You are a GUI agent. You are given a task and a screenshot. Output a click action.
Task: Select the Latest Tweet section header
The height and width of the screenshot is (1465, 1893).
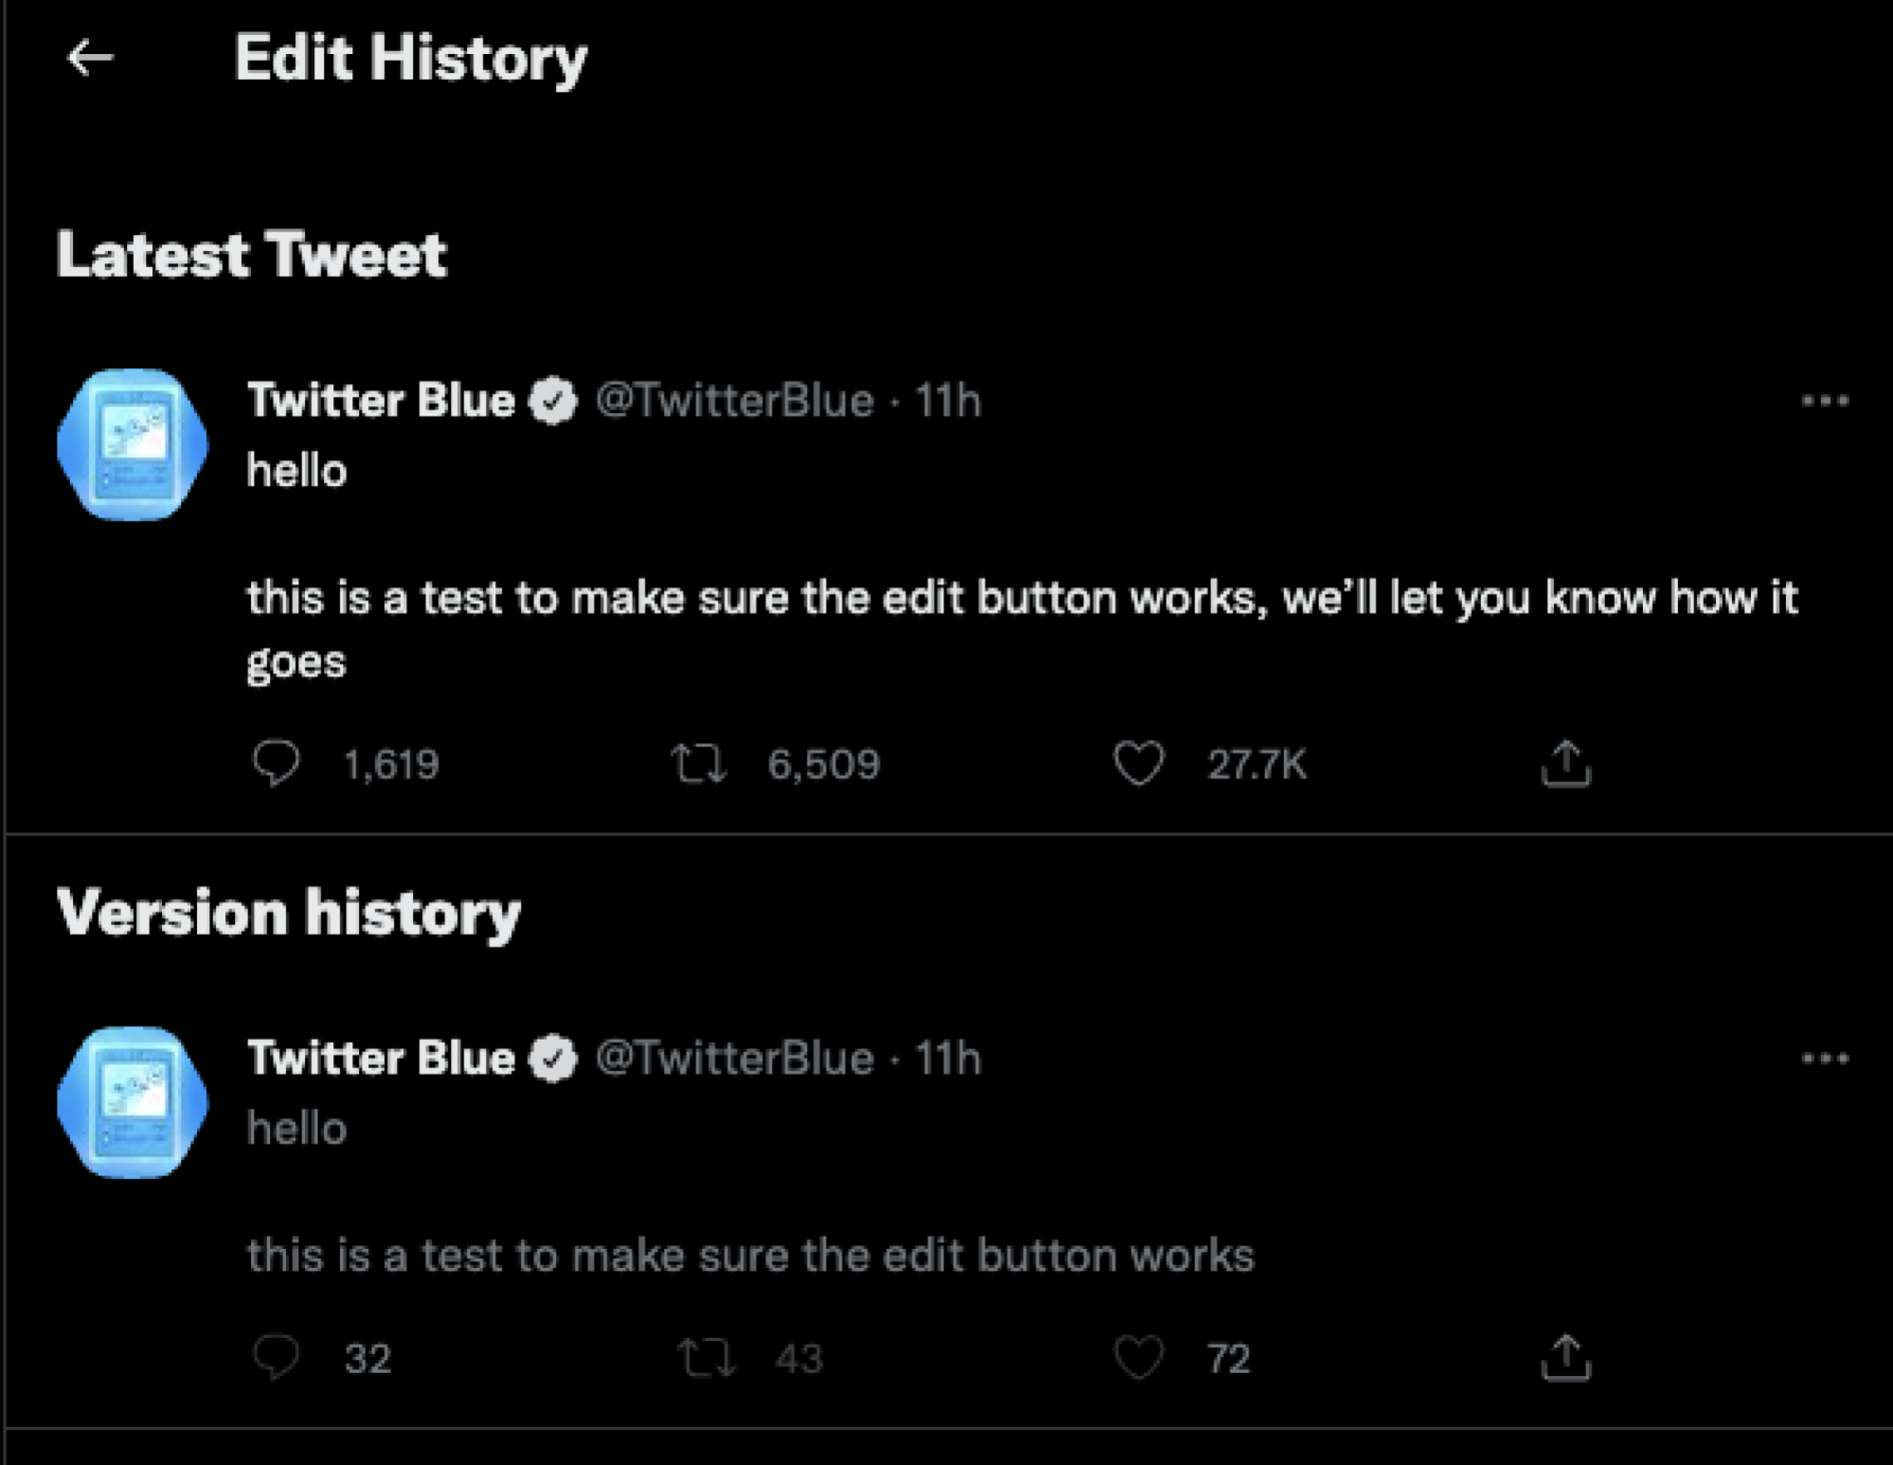(252, 252)
